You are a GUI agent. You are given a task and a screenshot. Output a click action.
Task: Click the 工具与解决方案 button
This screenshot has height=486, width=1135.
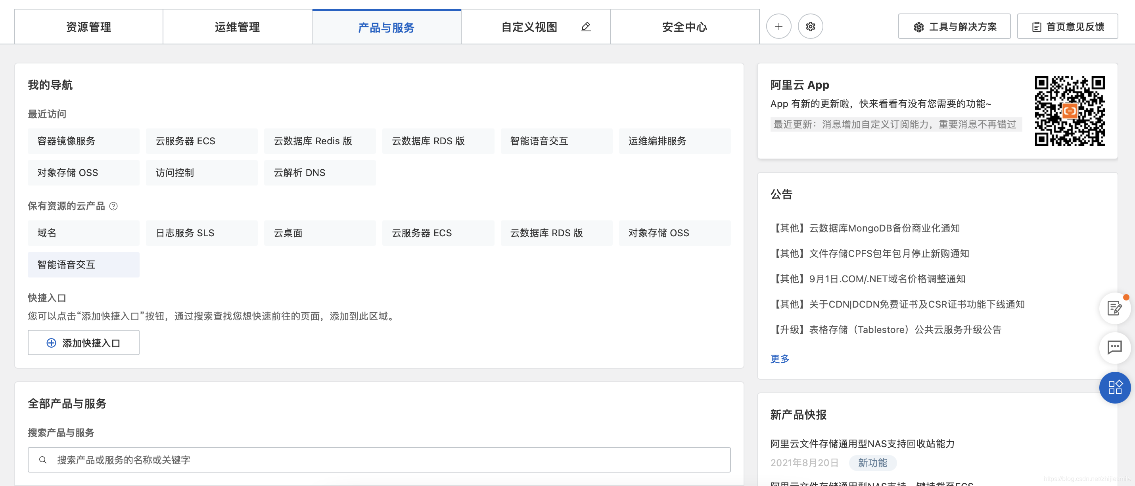pos(954,27)
